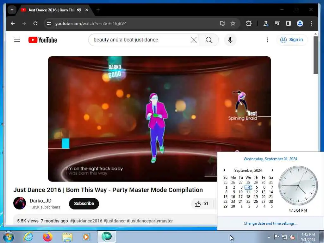Screen dimensions: 324x243
Task: Show hidden tray icons arrow
Action: pos(269,237)
